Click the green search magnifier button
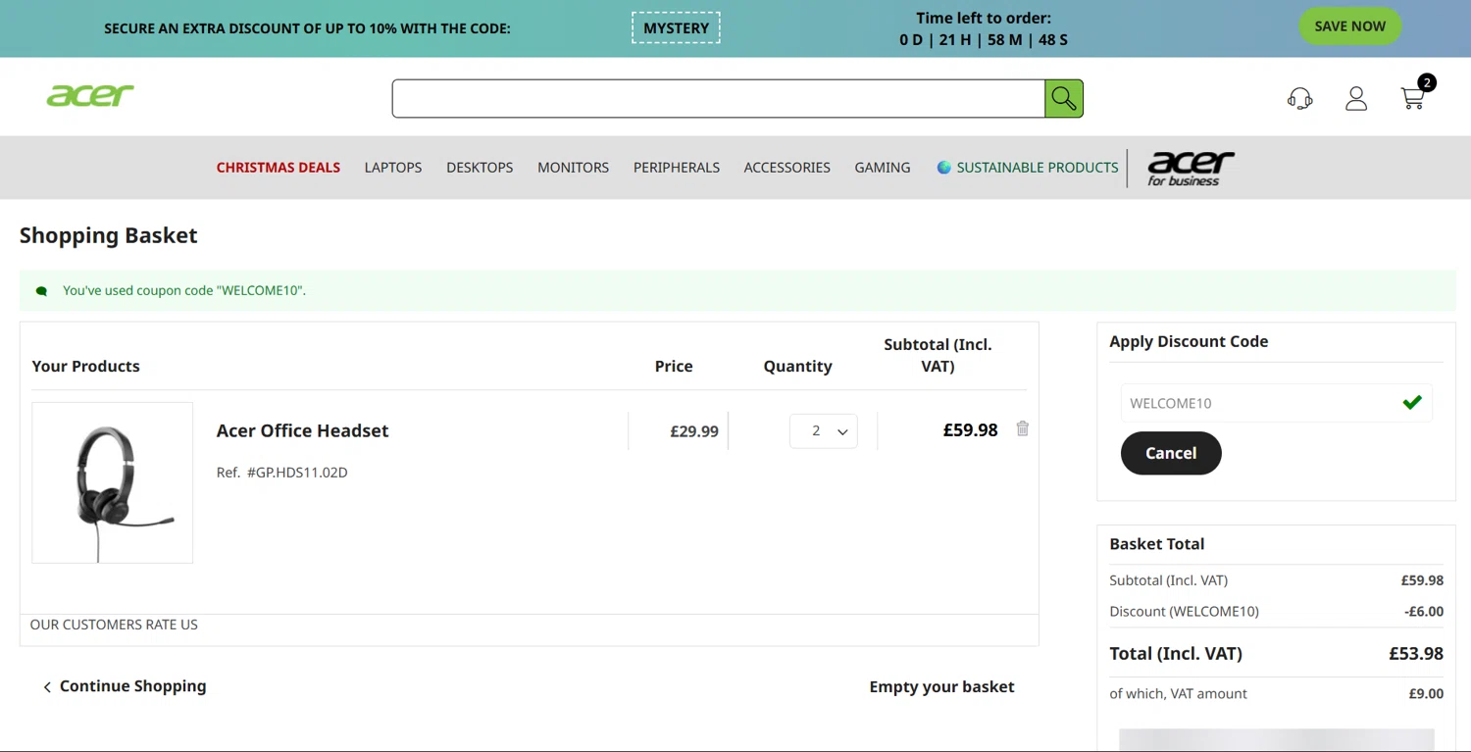 click(x=1064, y=98)
